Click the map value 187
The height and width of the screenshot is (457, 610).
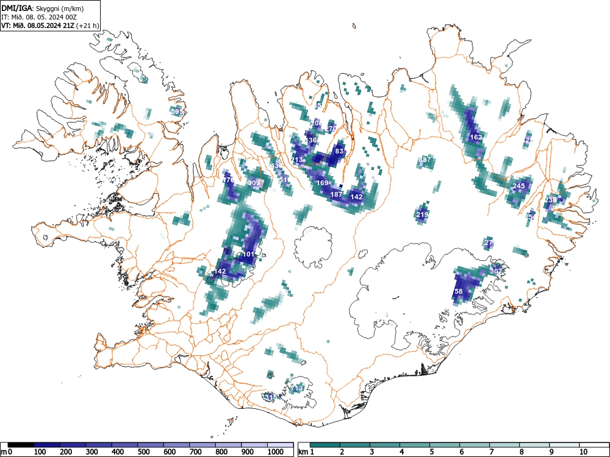pos(336,194)
